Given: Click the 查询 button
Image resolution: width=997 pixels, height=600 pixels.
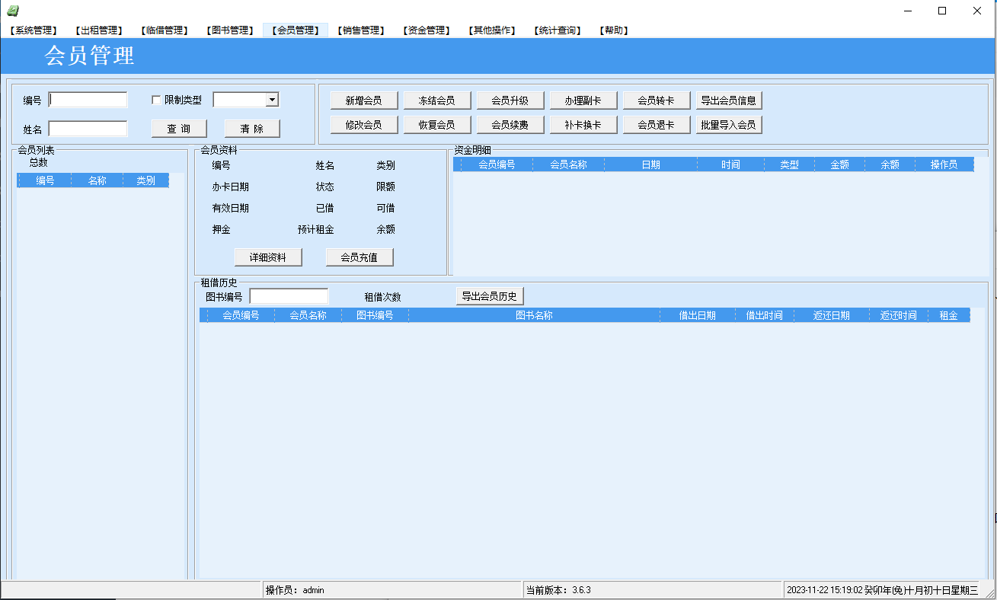Looking at the screenshot, I should tap(179, 129).
